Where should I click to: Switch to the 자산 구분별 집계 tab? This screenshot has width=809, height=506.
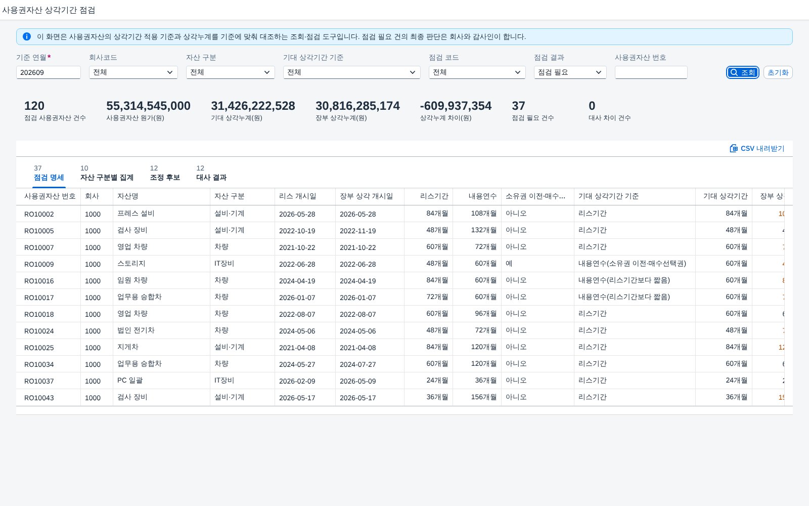pyautogui.click(x=107, y=173)
